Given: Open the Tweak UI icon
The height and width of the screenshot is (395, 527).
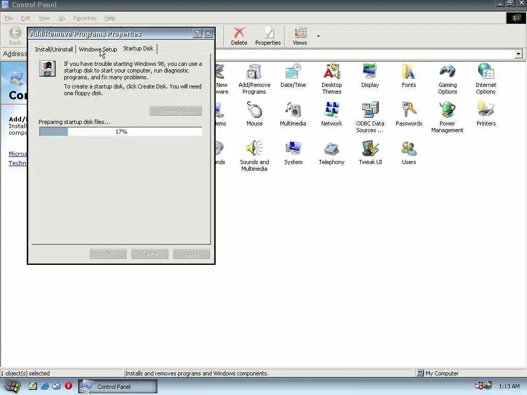Looking at the screenshot, I should click(x=370, y=153).
